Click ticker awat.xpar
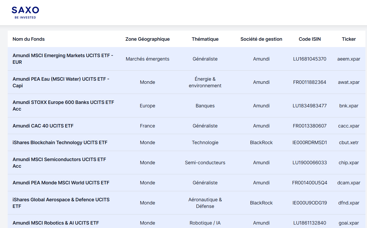Screen dimensions: 367x228 [x=349, y=82]
